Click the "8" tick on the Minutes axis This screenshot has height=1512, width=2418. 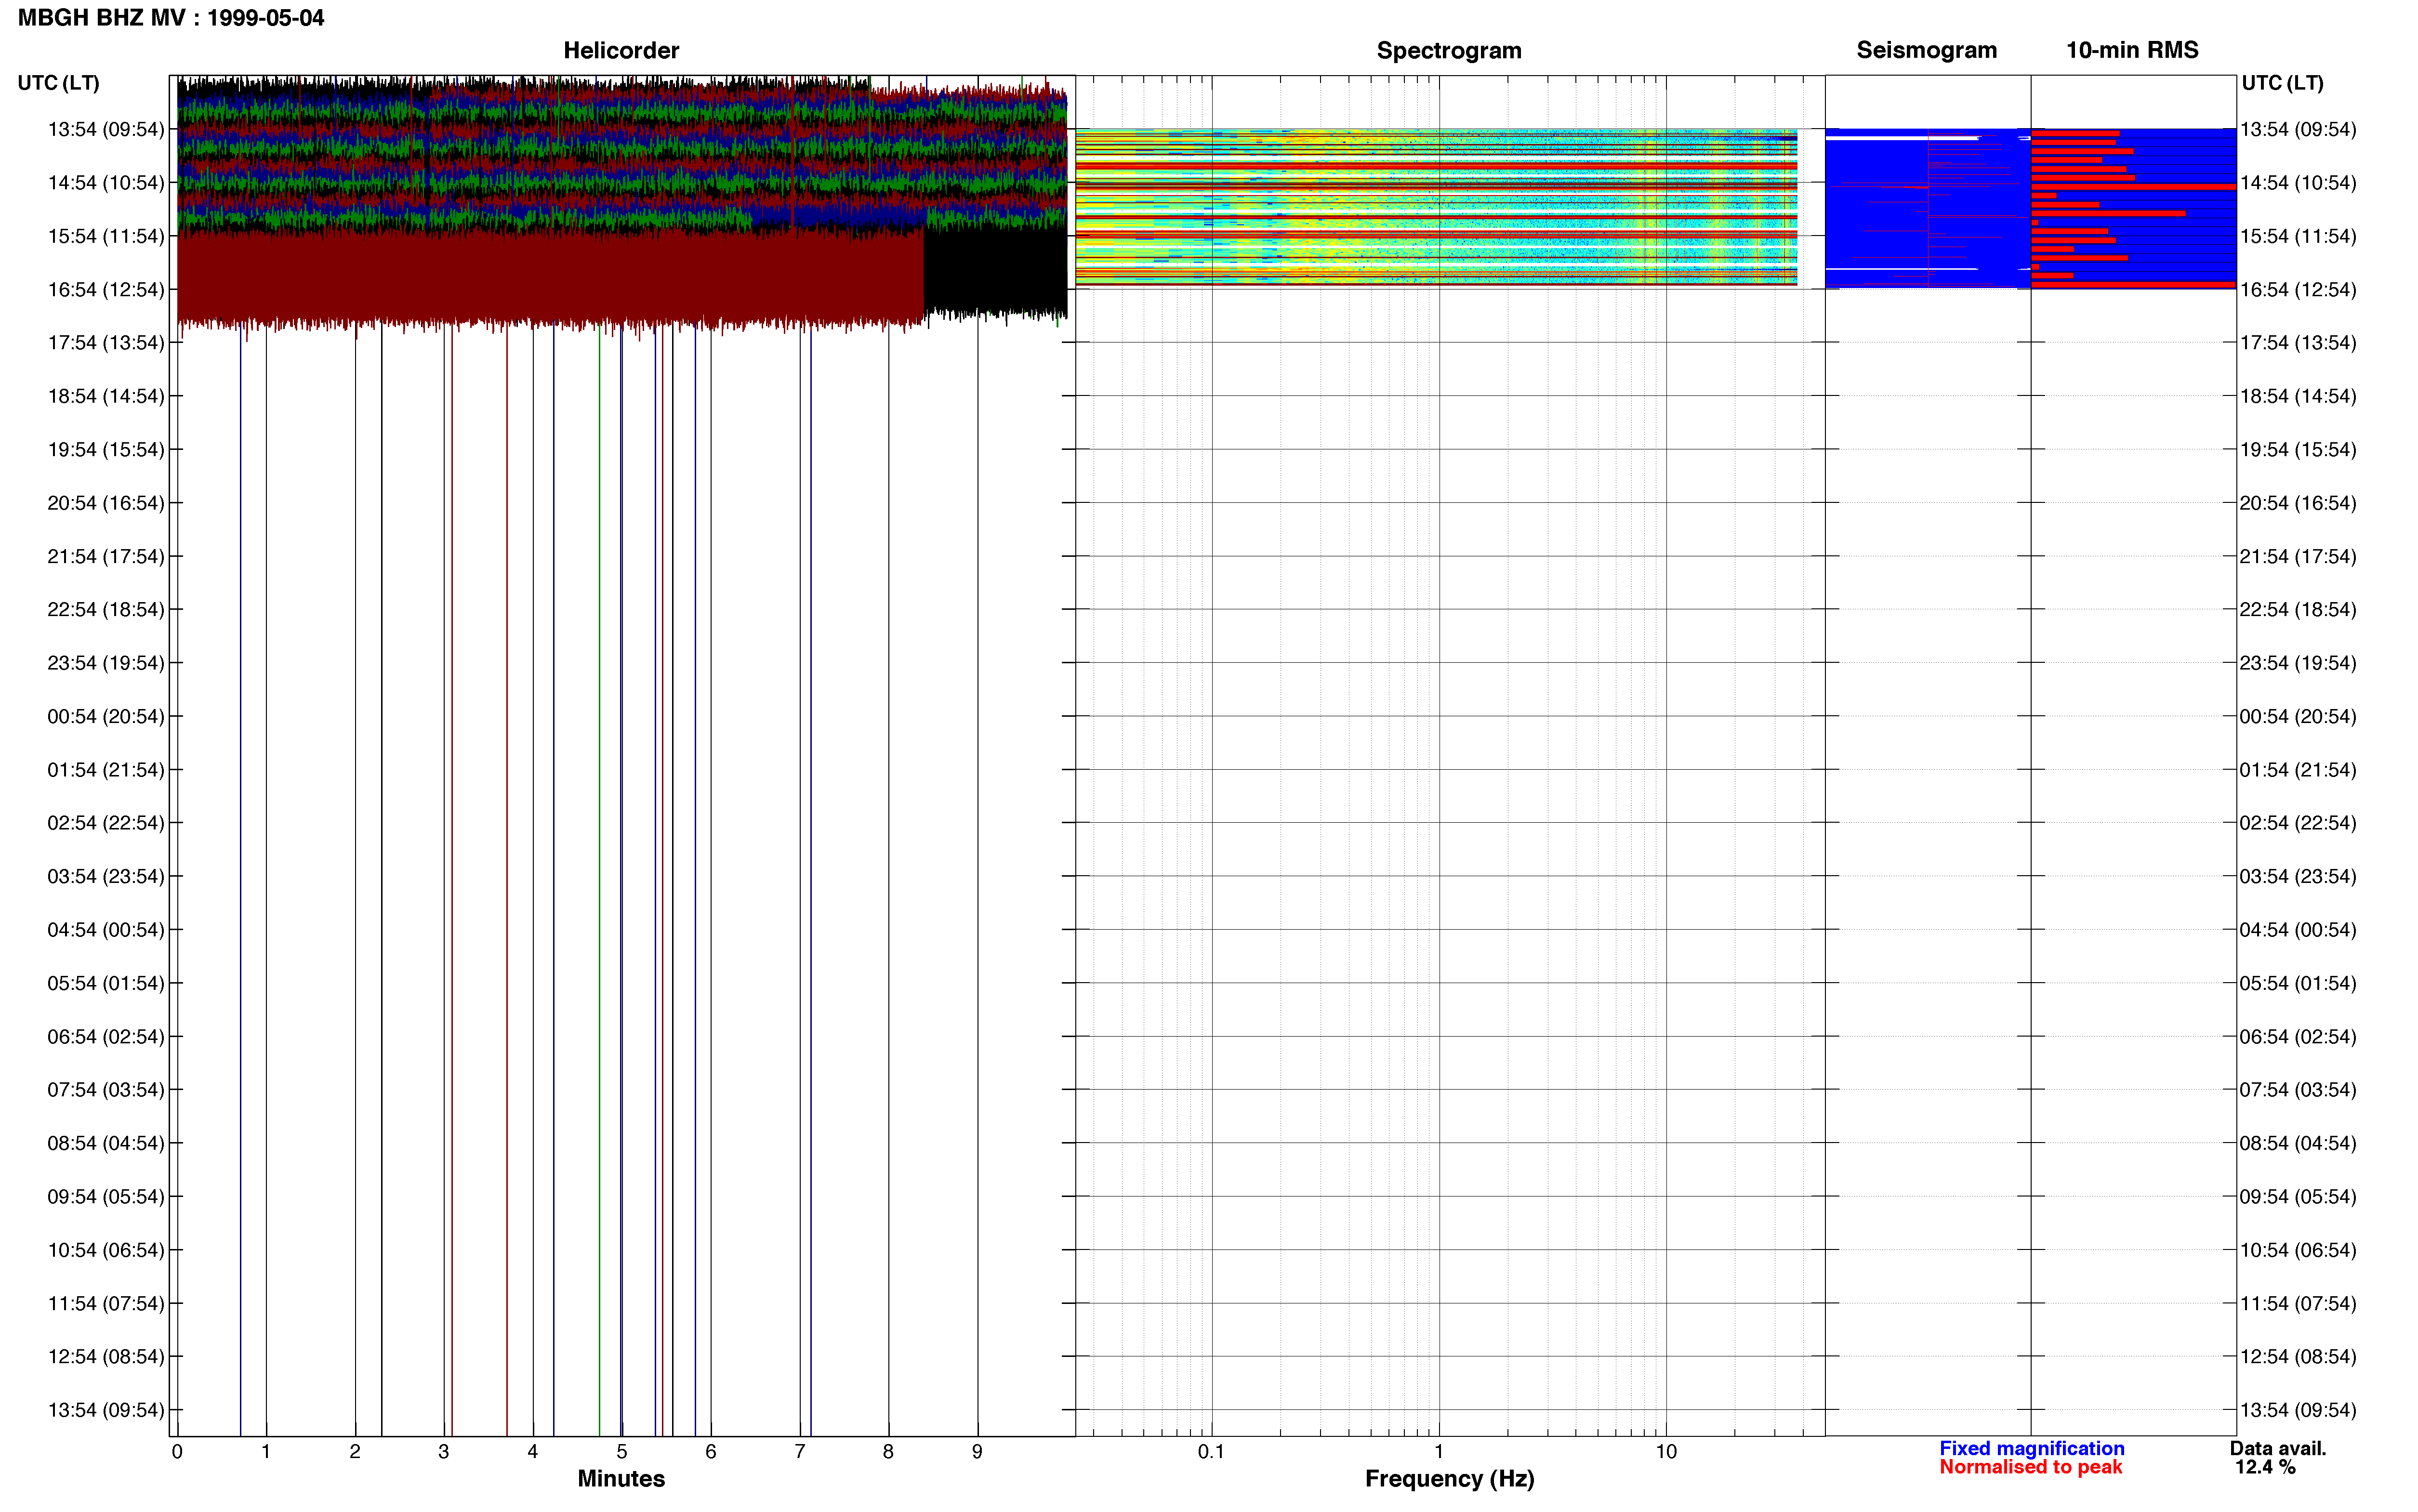click(x=888, y=1452)
